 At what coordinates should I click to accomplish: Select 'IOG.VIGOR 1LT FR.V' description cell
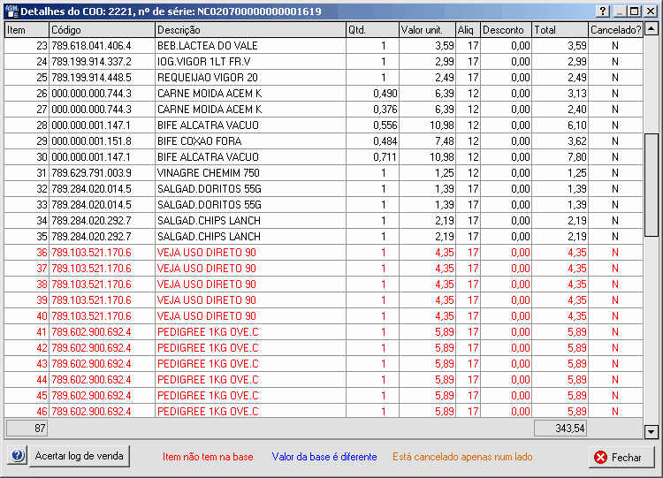250,62
